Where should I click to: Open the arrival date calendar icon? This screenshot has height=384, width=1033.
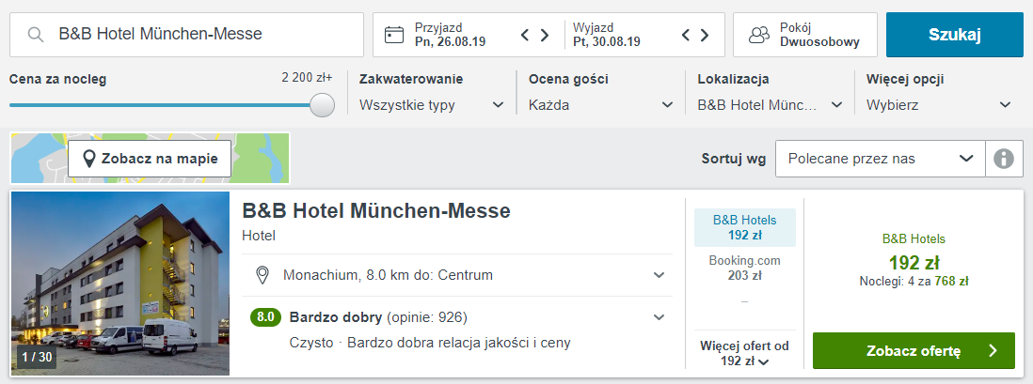pyautogui.click(x=394, y=35)
